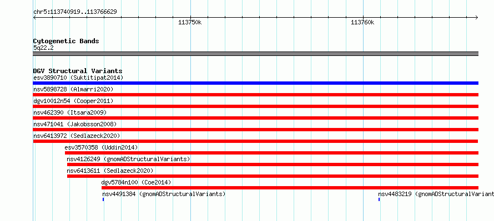Select the red nsv6413611 variant bar
Screen dimensions: 494x221
[273, 176]
